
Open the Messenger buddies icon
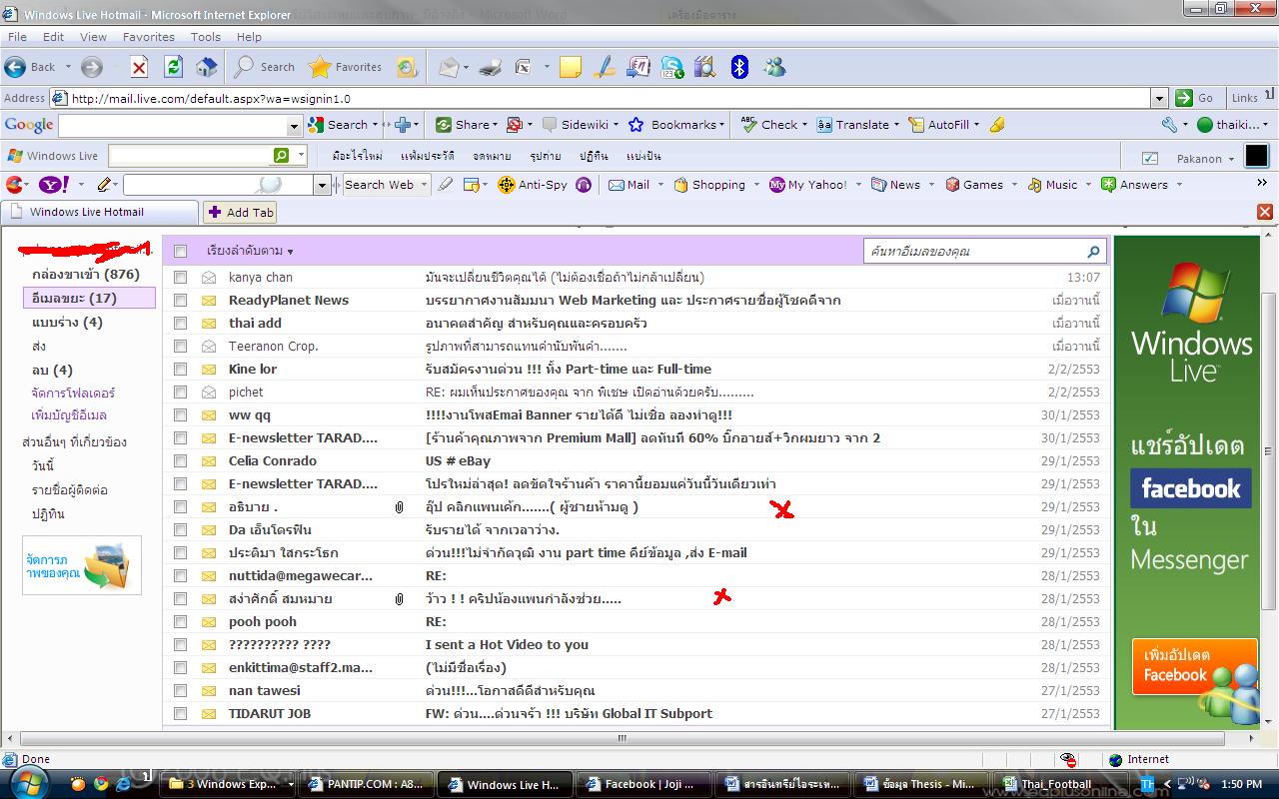(x=773, y=67)
